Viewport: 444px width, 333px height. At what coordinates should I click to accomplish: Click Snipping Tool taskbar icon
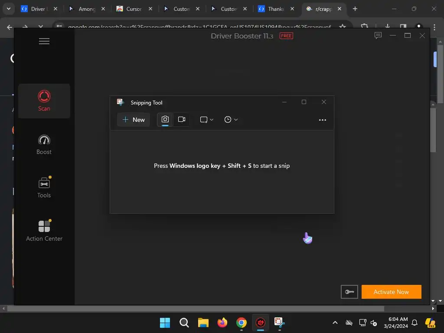[280, 323]
